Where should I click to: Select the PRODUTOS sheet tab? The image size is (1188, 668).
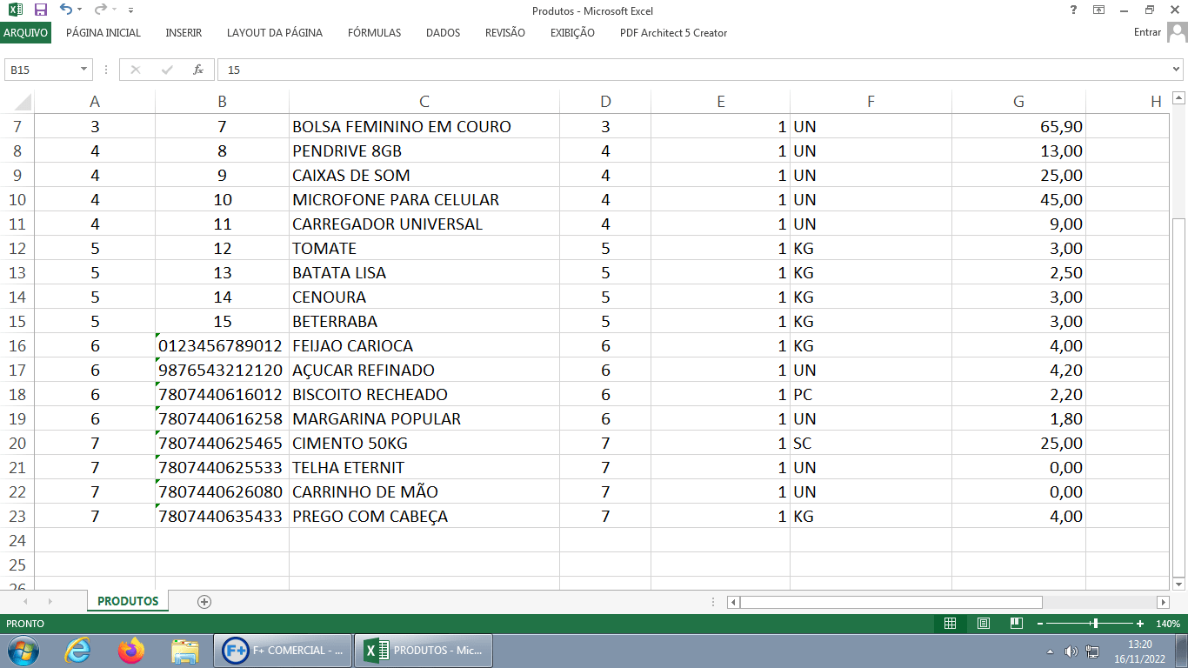128,601
